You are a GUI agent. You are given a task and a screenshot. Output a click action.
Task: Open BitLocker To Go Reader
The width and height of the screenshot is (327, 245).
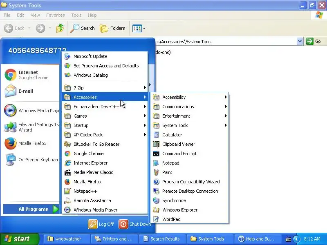coord(105,144)
